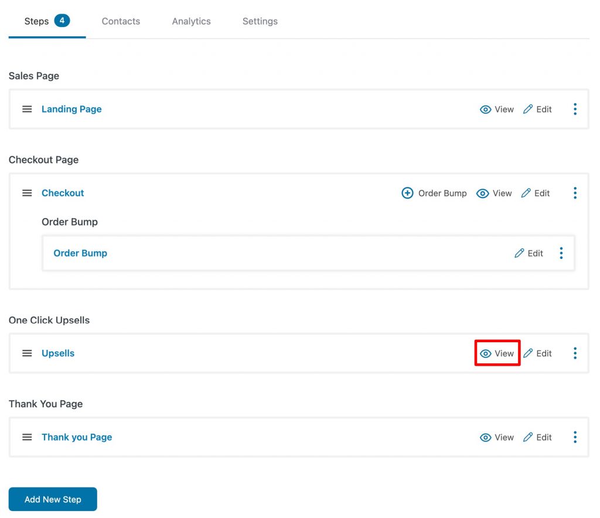Click the Checkout Page section heading
Screen dimensions: 600x518
[43, 160]
